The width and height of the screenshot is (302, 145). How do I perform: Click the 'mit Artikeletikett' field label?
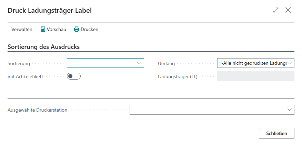(x=25, y=76)
